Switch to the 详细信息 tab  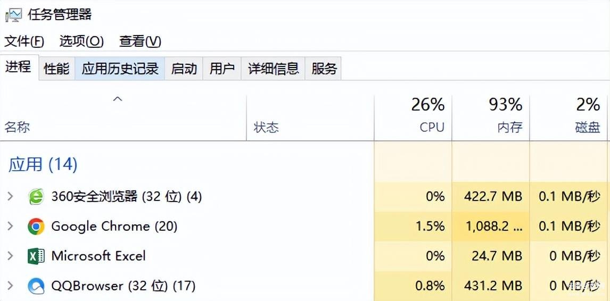[x=273, y=69]
